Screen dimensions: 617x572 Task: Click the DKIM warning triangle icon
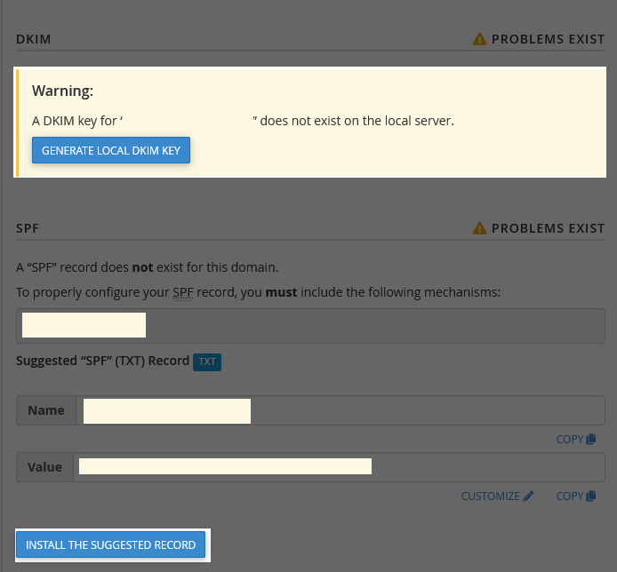tap(480, 39)
